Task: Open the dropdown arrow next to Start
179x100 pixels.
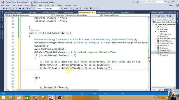Action: pos(68,9)
